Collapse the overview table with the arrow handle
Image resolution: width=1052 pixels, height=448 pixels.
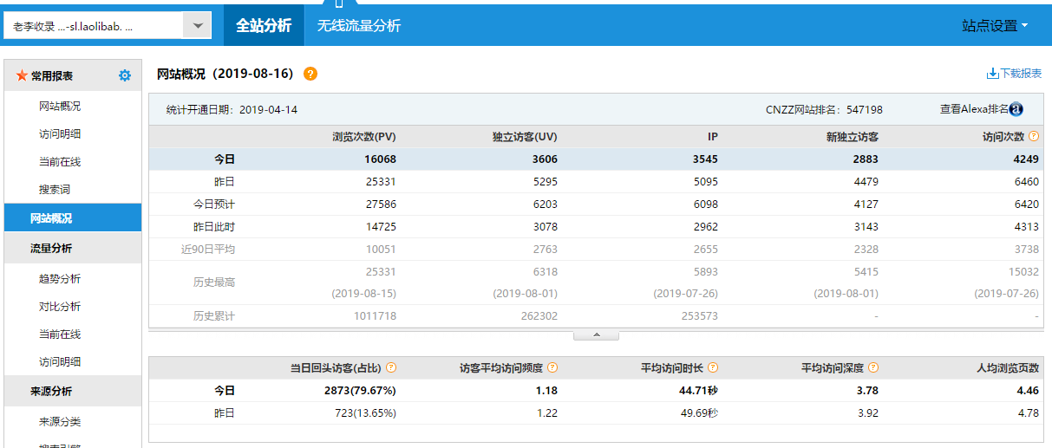click(x=595, y=334)
